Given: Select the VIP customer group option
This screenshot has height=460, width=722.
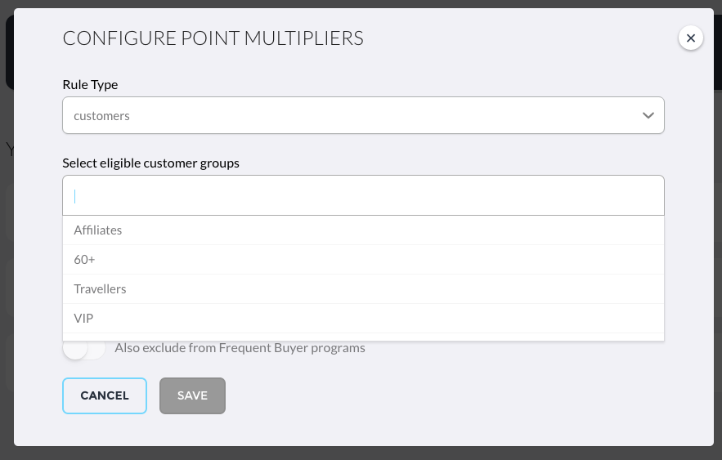Looking at the screenshot, I should tap(363, 319).
